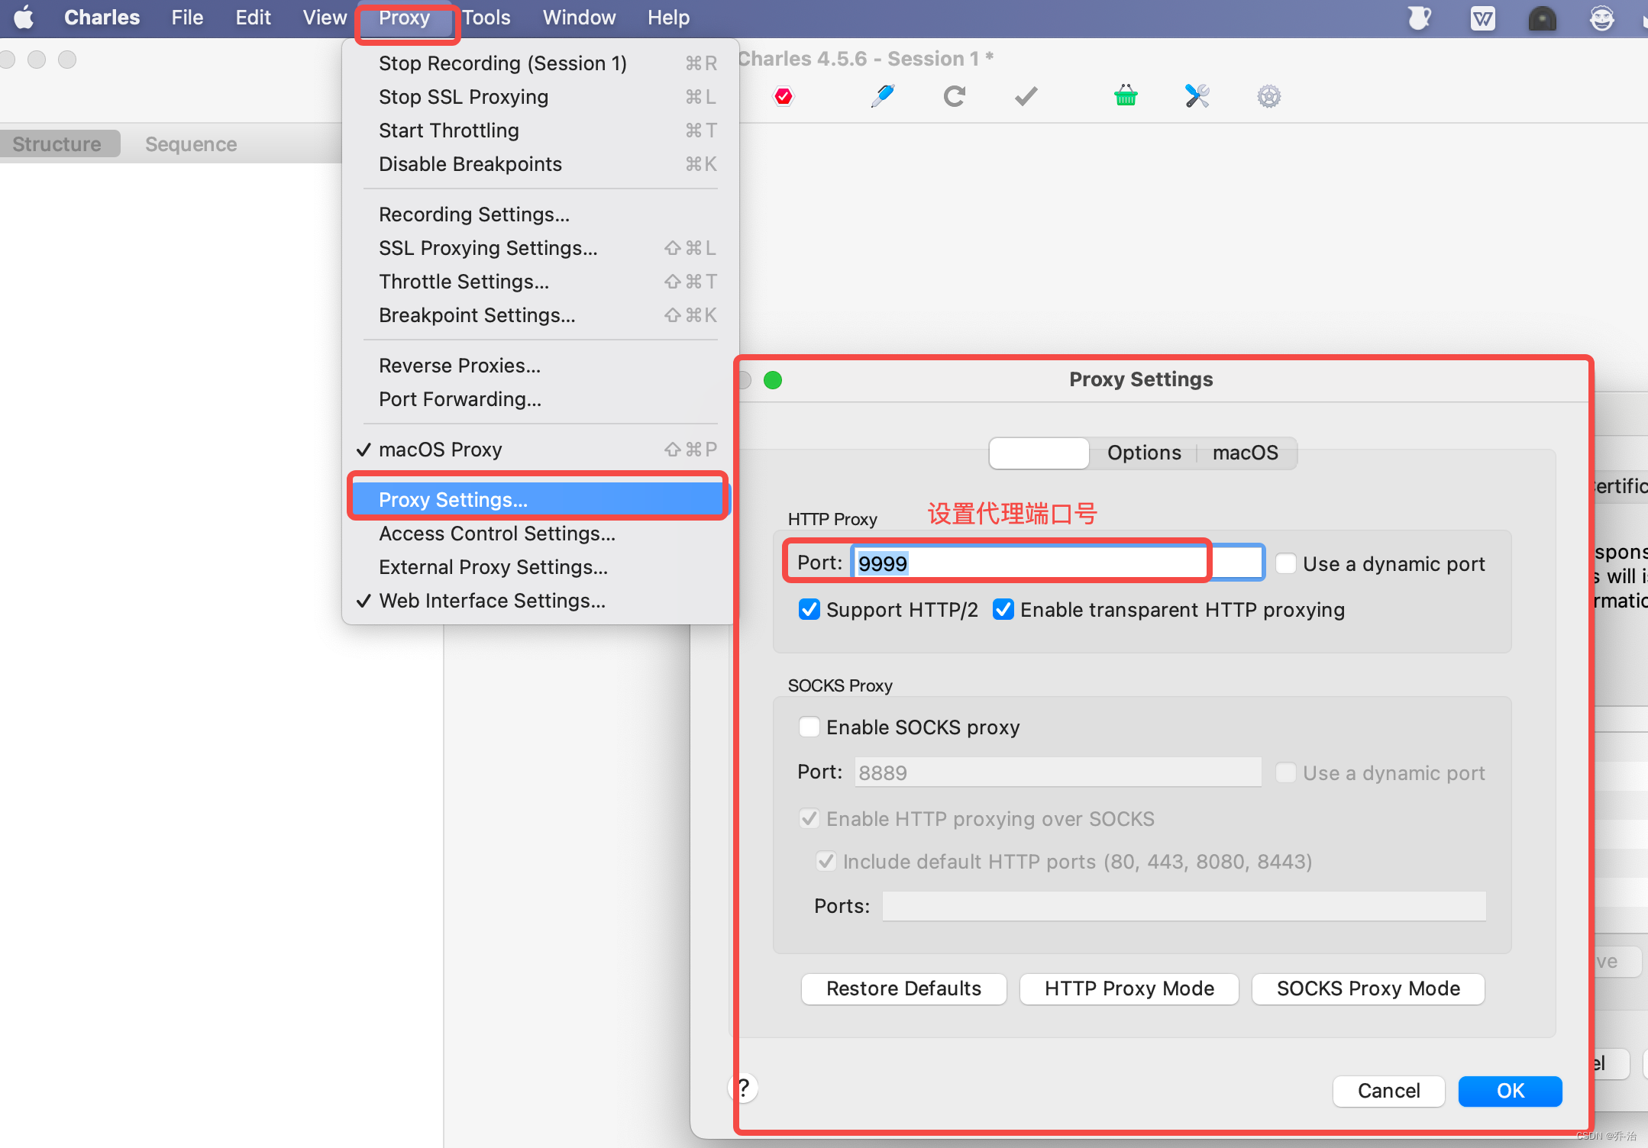Switch to the Structure tab
Image resolution: width=1648 pixels, height=1148 pixels.
(x=57, y=143)
